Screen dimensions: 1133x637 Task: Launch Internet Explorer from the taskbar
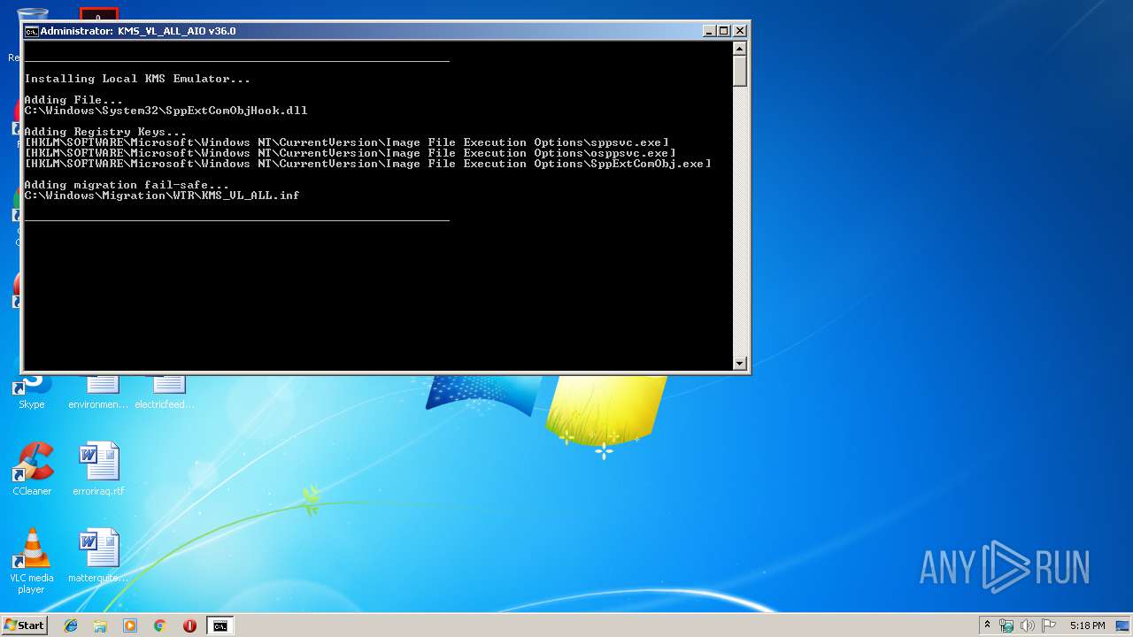click(71, 625)
